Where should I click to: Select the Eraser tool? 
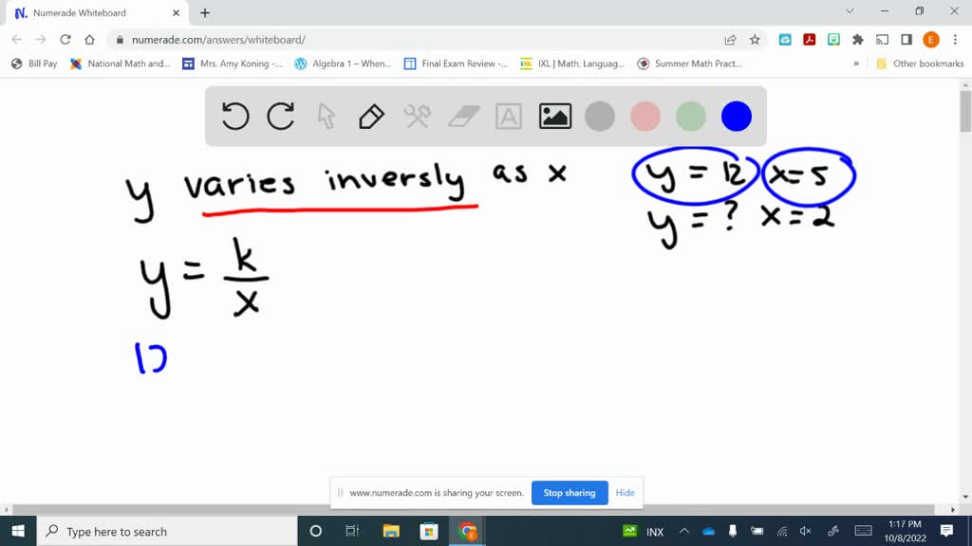(x=462, y=116)
